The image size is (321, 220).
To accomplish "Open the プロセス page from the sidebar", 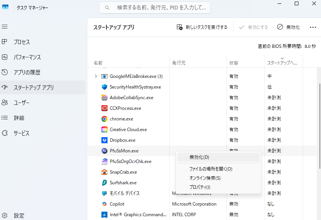I will (x=22, y=42).
